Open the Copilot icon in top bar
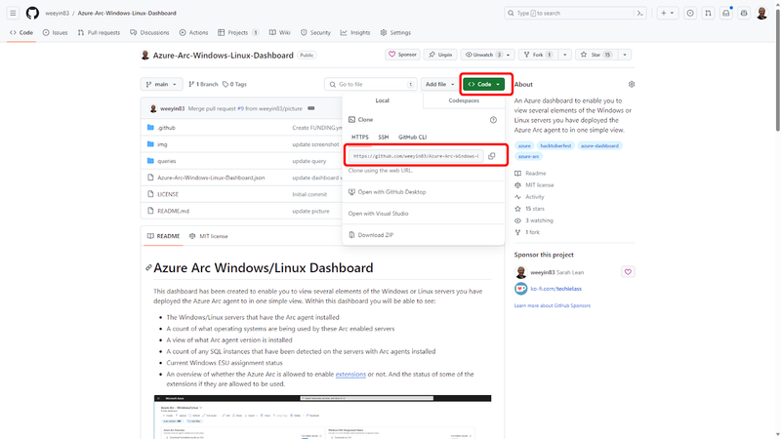 [x=744, y=13]
